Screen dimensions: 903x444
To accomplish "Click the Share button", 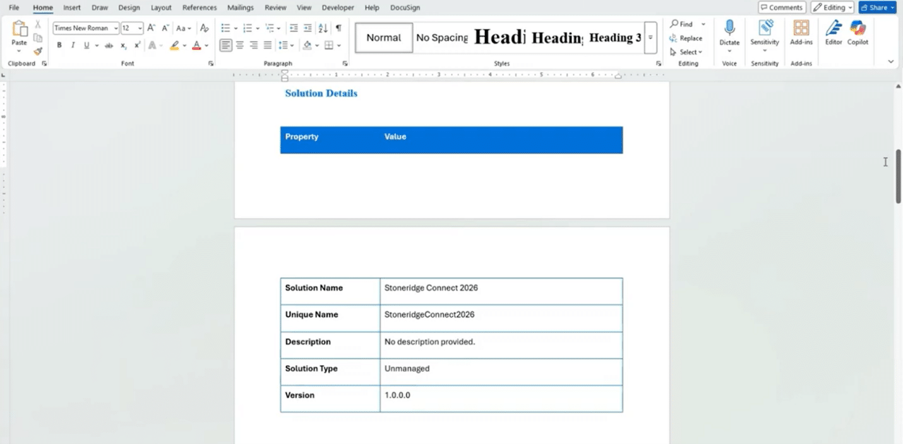I will pos(877,8).
